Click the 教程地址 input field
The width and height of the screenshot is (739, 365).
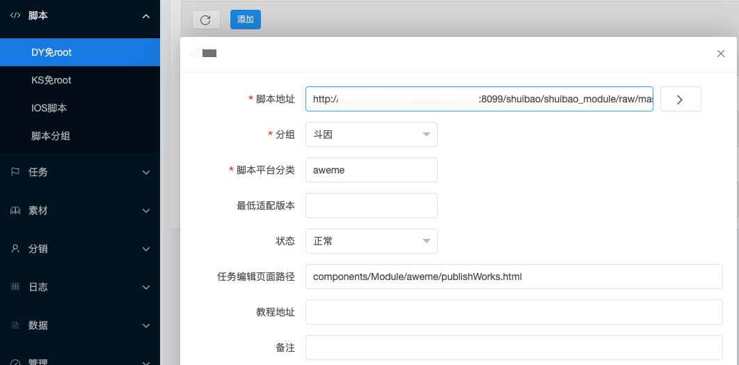[x=514, y=312]
